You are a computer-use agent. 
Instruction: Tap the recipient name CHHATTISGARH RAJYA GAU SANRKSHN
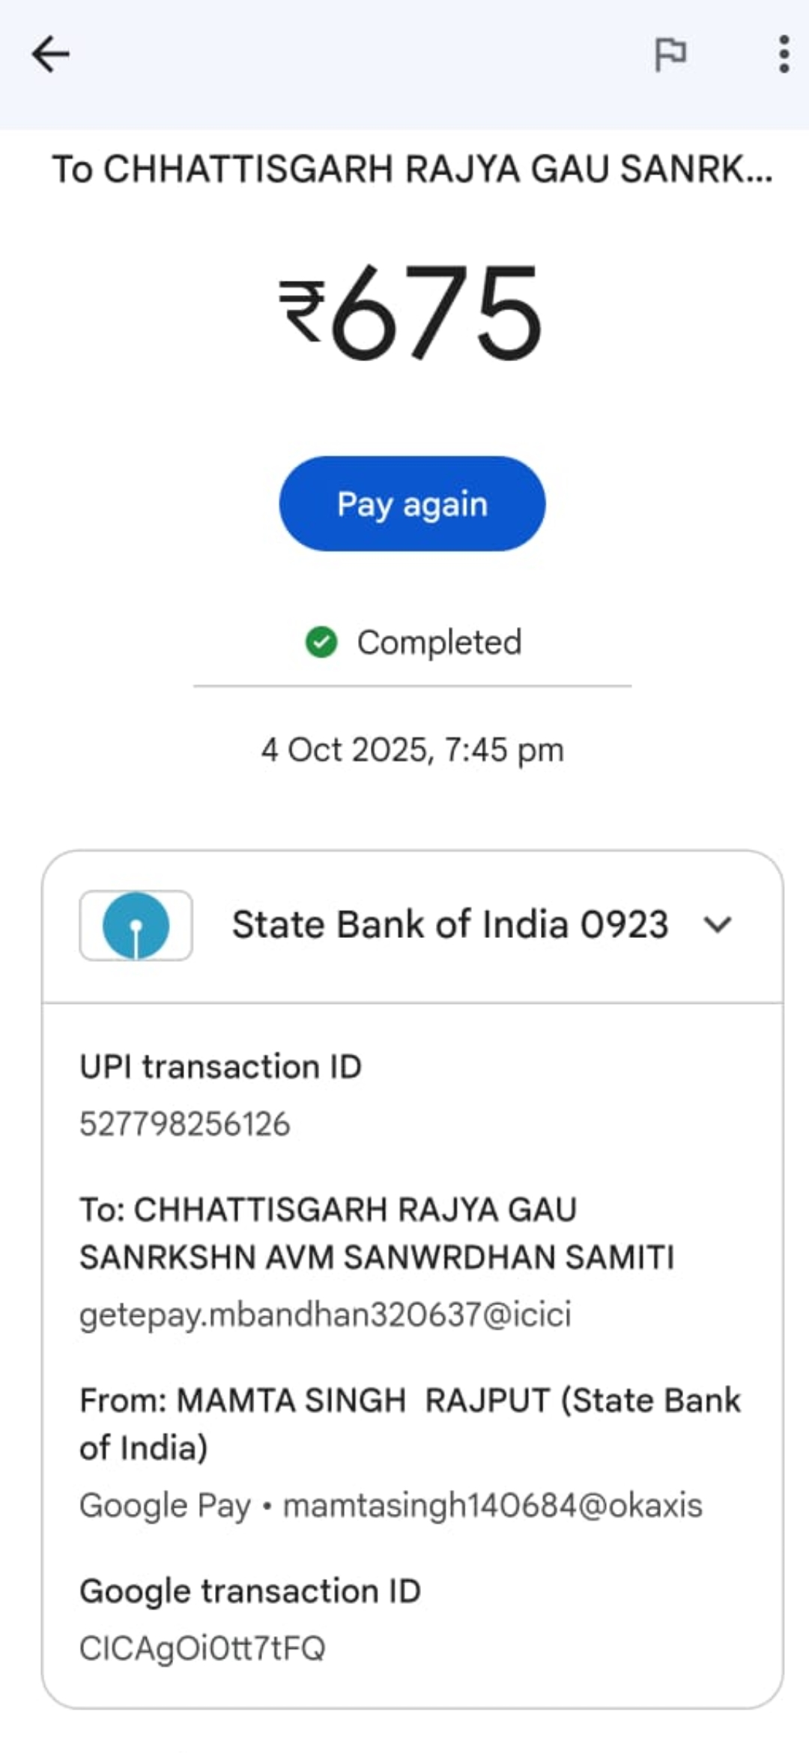coord(377,1233)
